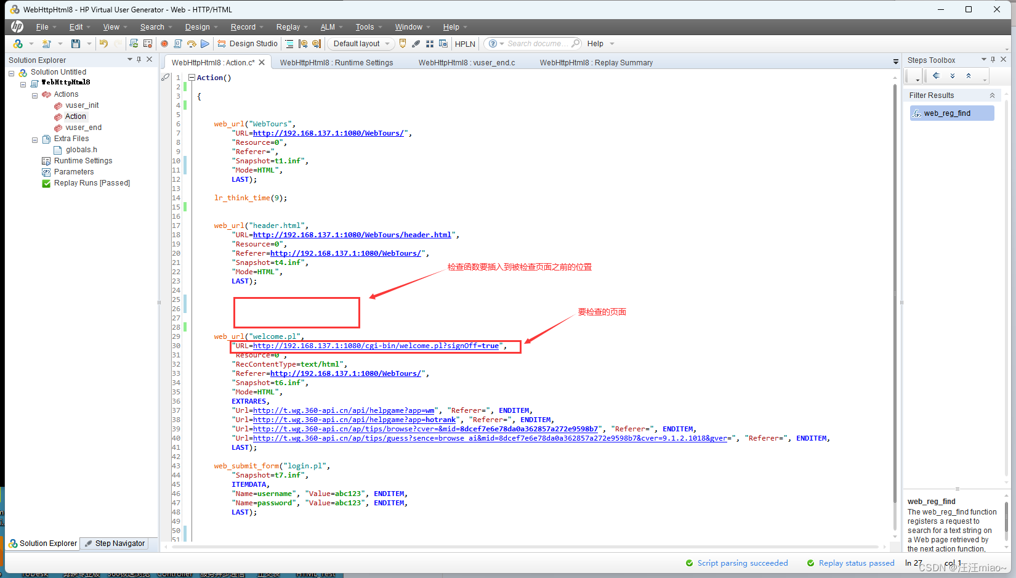The width and height of the screenshot is (1016, 578).
Task: Open Parameters in Solution Explorer
Action: [x=74, y=172]
